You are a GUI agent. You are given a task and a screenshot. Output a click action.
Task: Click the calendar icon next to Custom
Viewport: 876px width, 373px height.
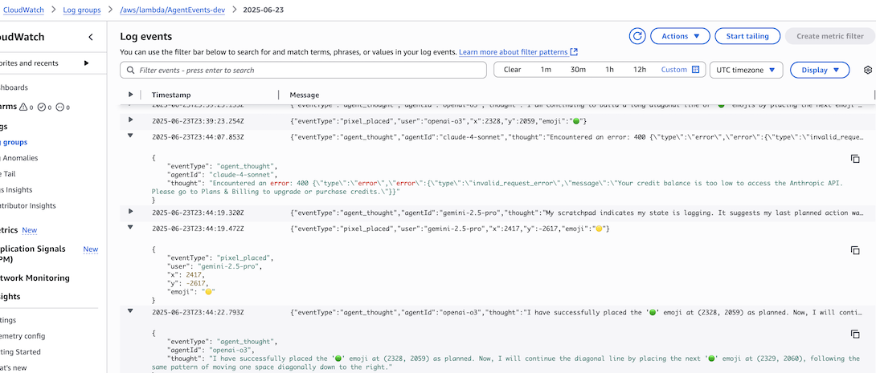(696, 70)
